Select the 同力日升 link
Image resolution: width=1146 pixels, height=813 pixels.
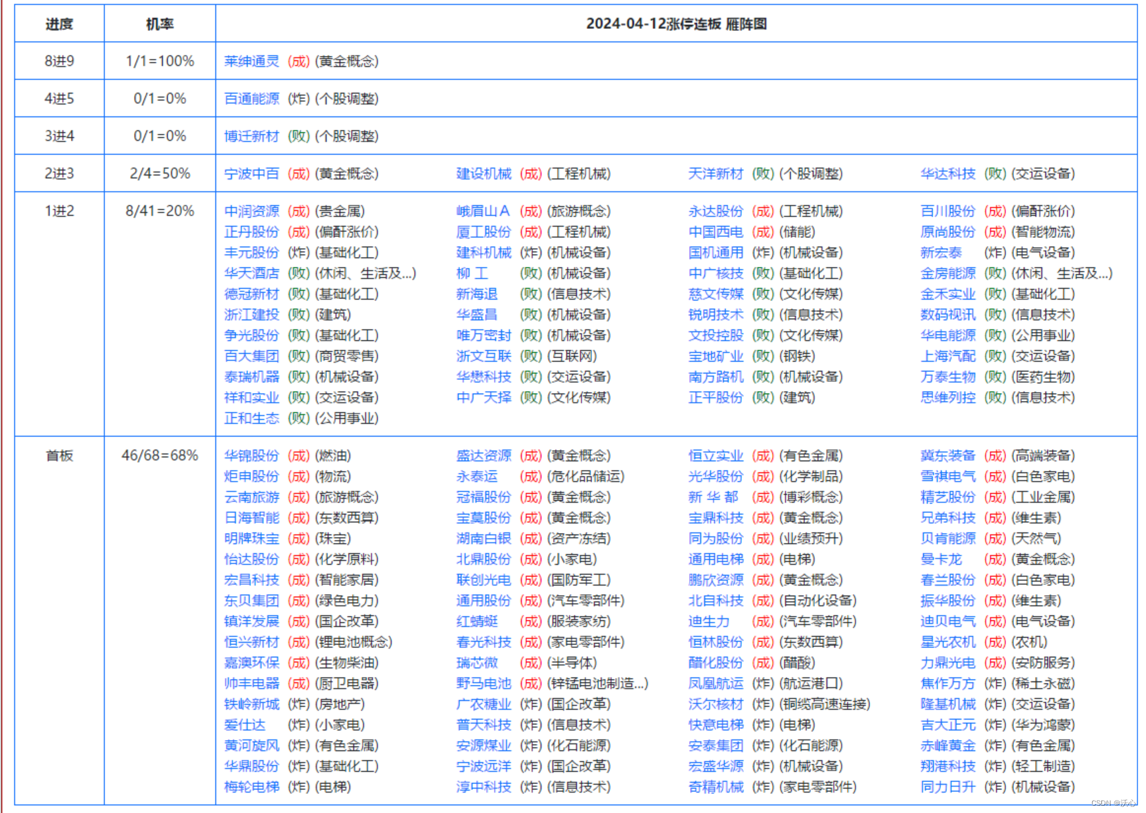pos(948,787)
